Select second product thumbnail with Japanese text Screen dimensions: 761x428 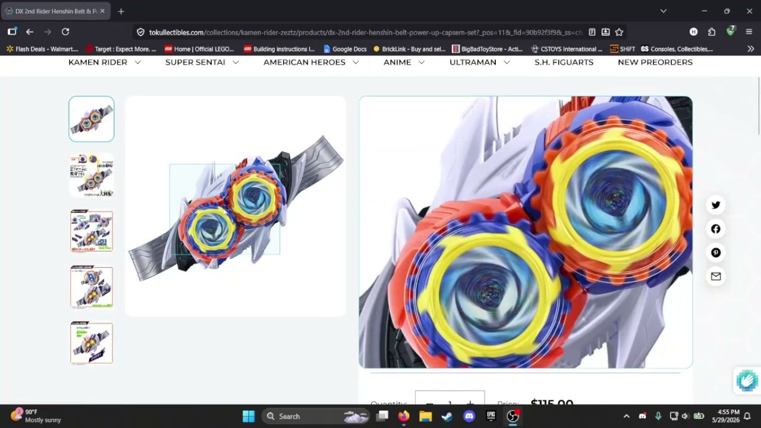pyautogui.click(x=92, y=175)
